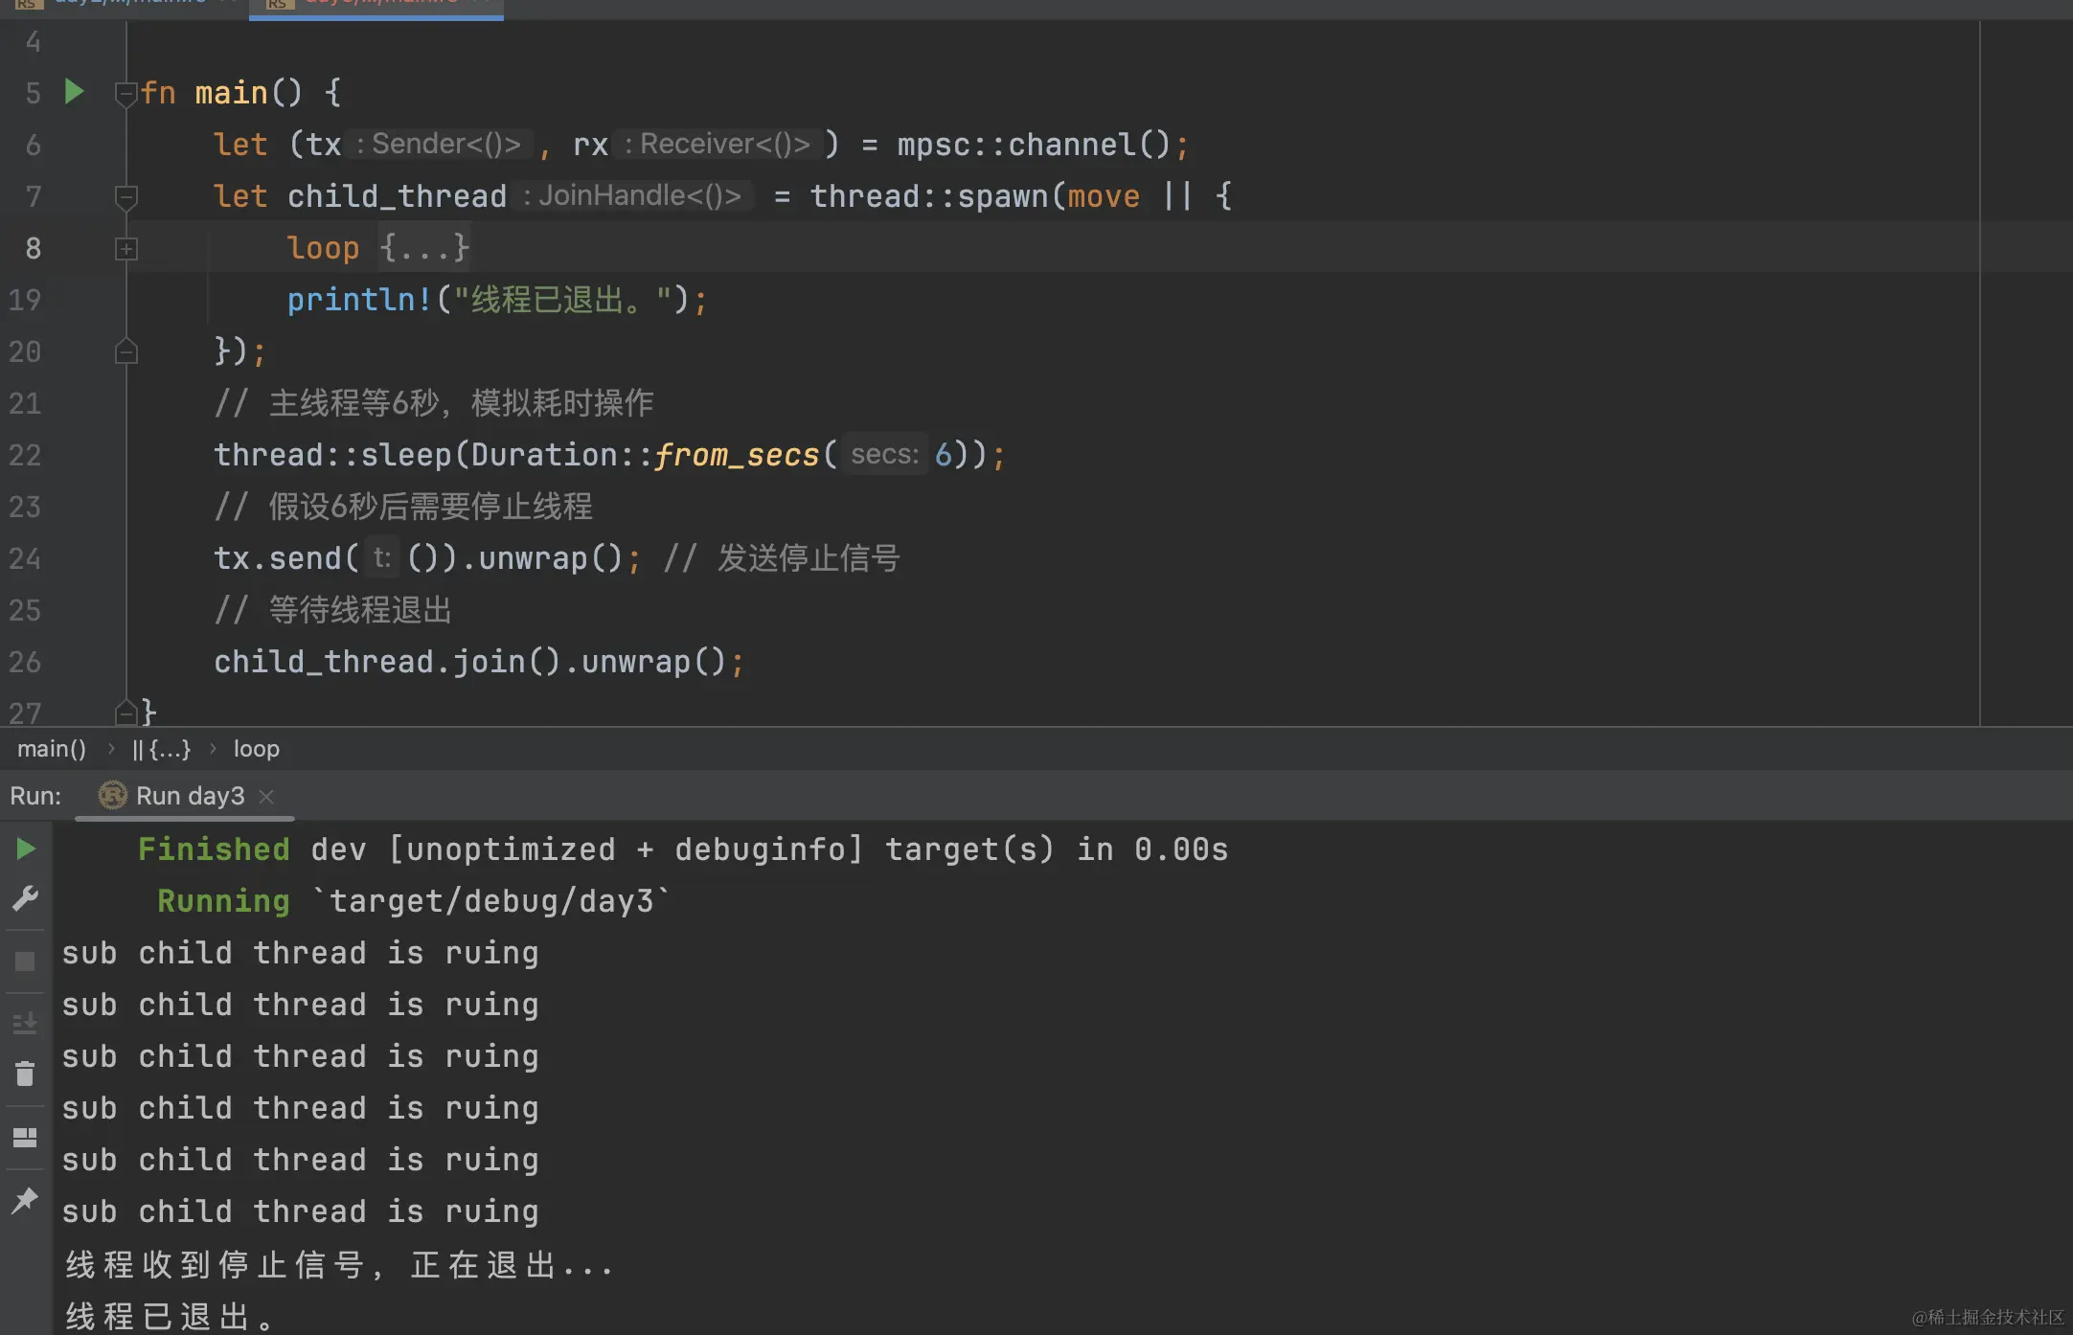
Task: Pin the Run tab with pin icon
Action: coord(26,1200)
